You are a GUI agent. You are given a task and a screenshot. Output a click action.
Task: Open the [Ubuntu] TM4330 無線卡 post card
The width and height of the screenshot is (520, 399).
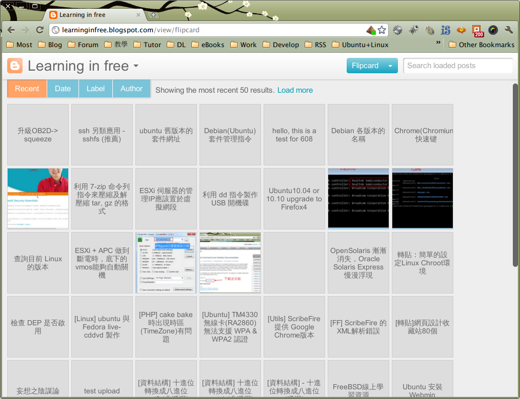coord(230,326)
